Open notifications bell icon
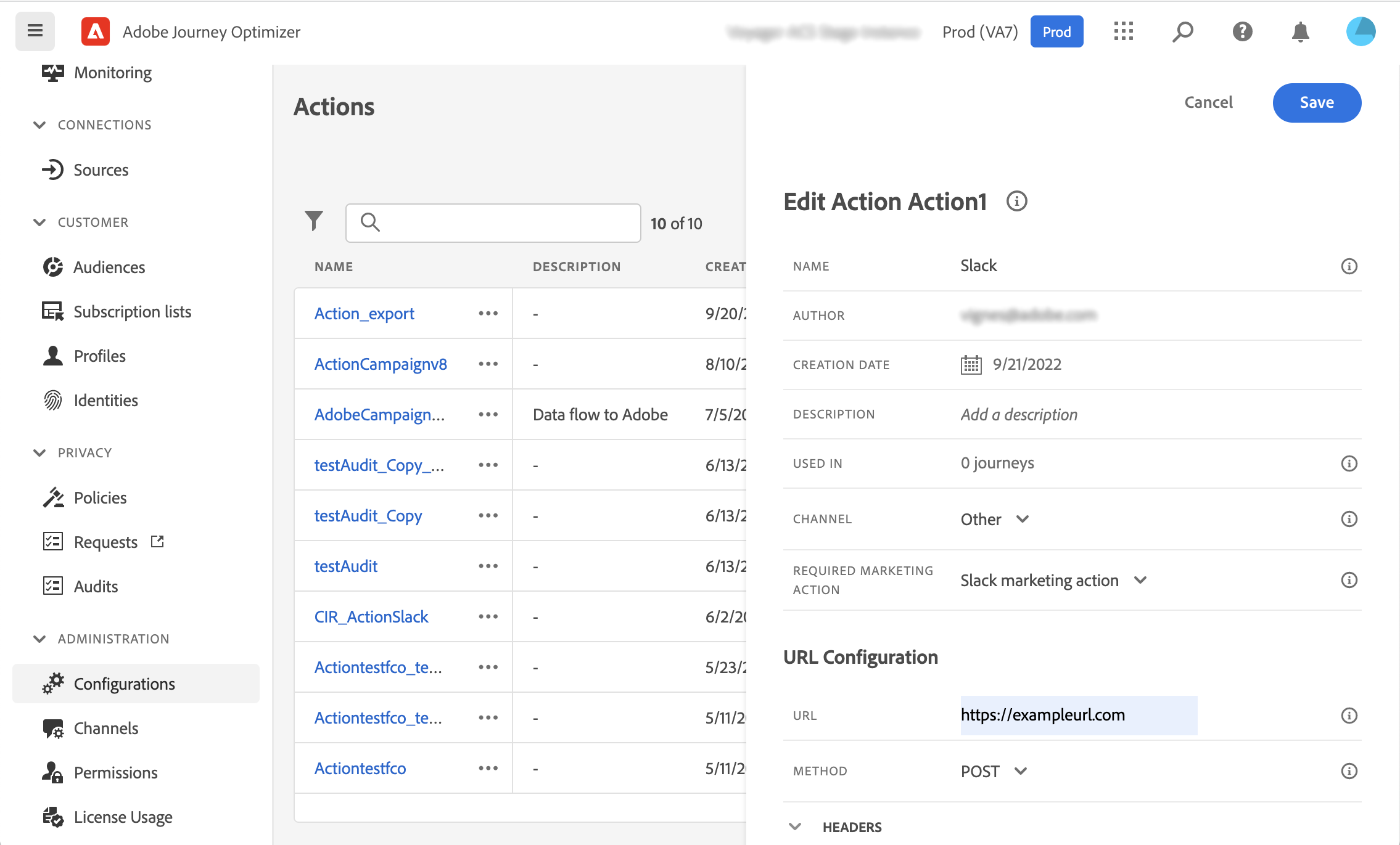The width and height of the screenshot is (1400, 845). [1300, 31]
